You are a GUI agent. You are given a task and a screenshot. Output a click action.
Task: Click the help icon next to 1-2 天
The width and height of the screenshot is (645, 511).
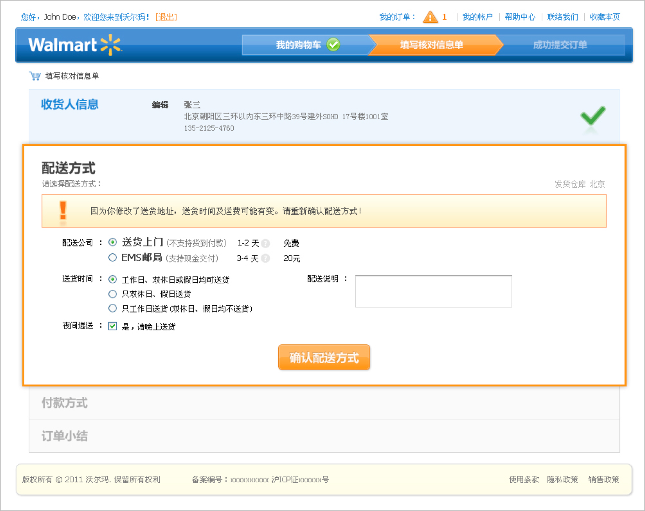265,243
